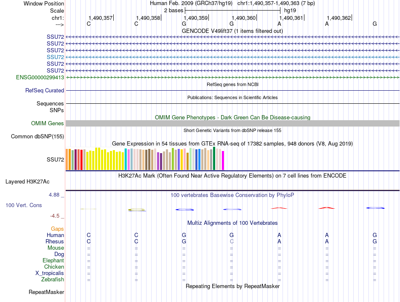The height and width of the screenshot is (302, 400).
Task: Open the Common dbSNP(155) track settings
Action: coord(37,136)
